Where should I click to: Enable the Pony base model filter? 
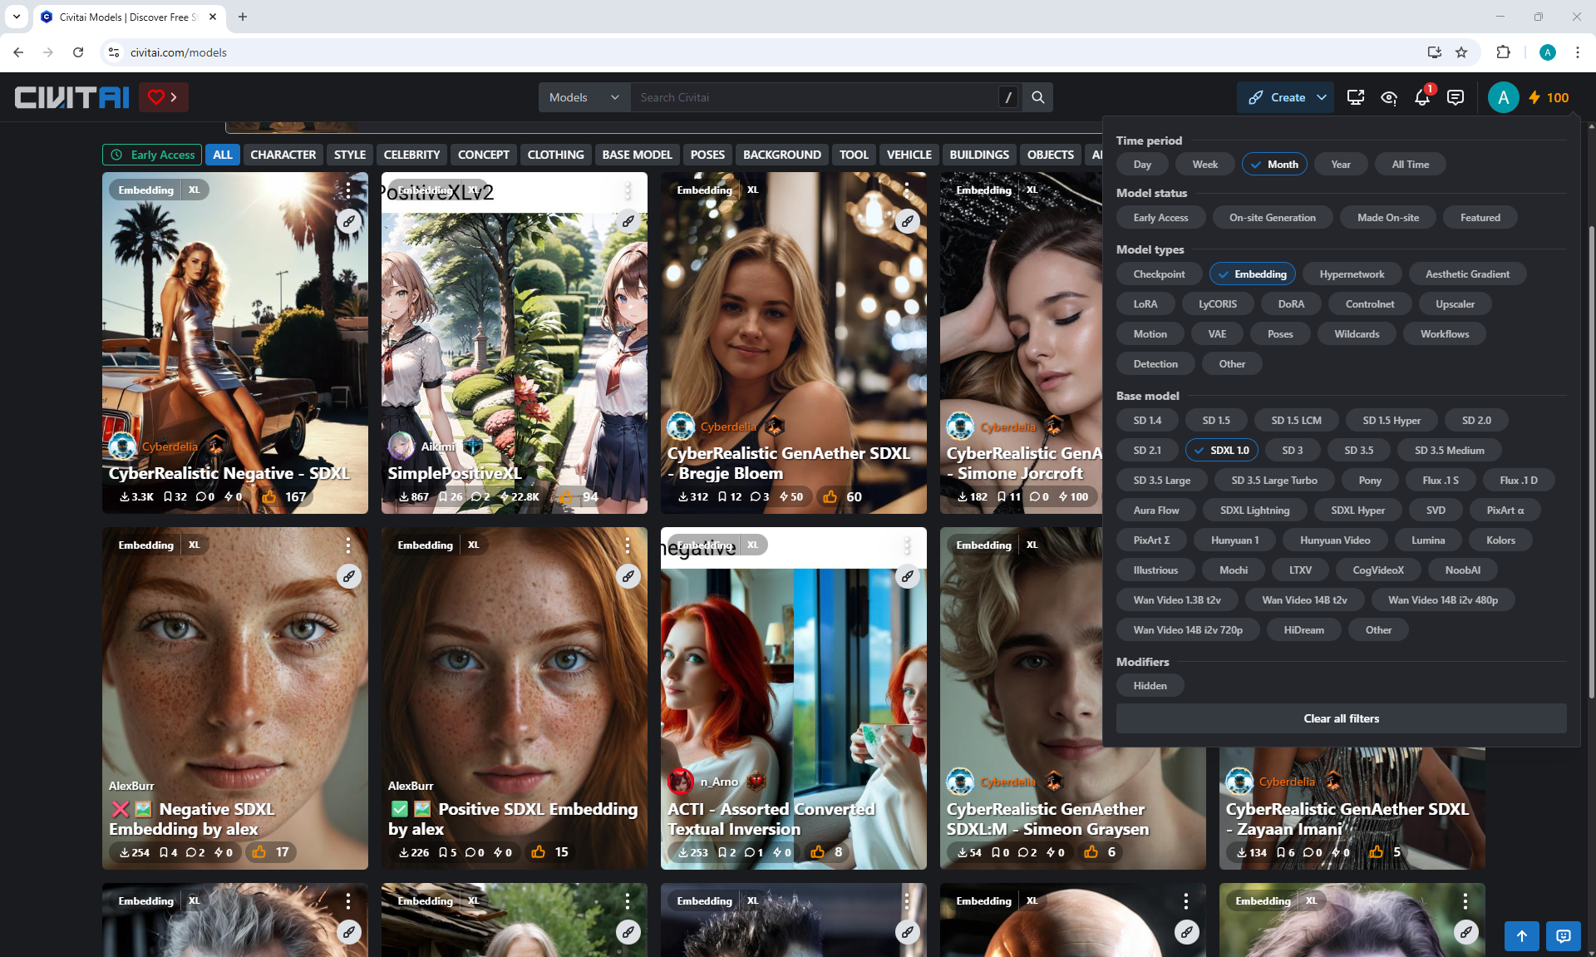(1369, 481)
